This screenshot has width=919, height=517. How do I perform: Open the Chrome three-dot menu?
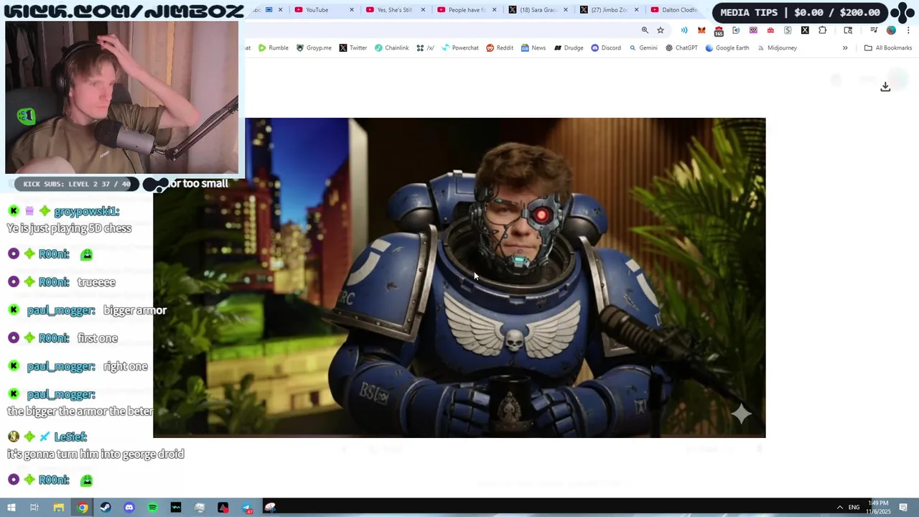tap(908, 30)
